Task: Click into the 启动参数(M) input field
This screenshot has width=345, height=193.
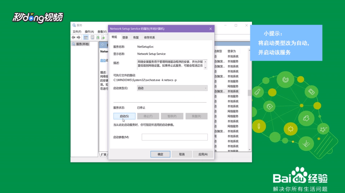Action: click(x=175, y=137)
